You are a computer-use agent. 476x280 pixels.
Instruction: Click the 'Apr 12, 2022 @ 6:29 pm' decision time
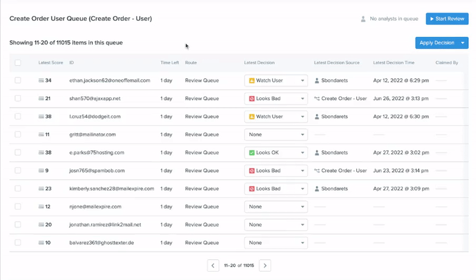401,80
